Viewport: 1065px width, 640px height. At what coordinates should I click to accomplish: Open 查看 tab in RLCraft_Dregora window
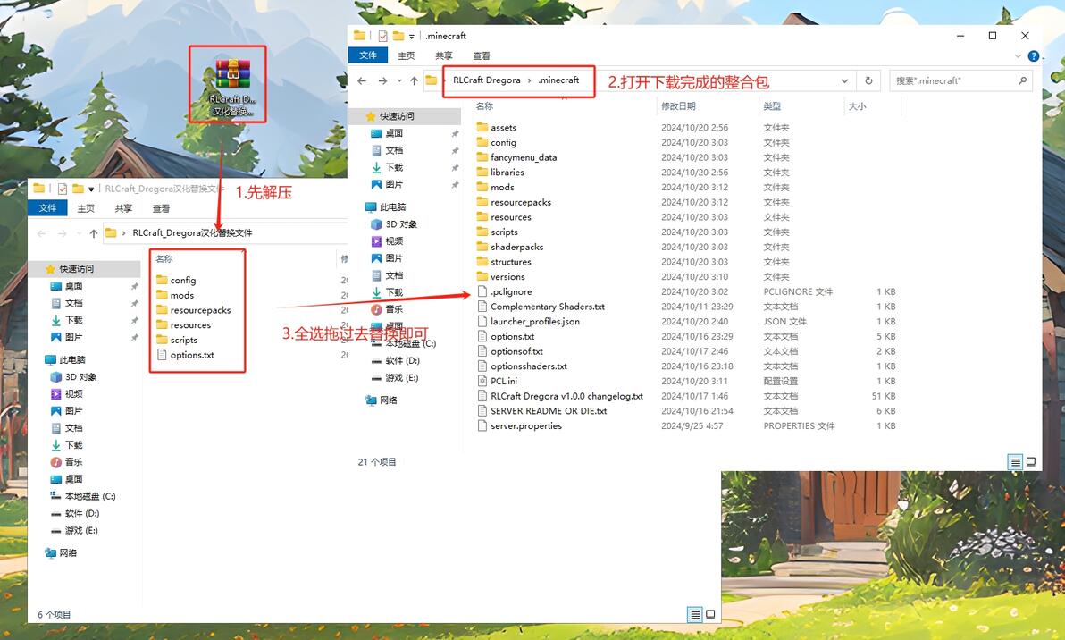tap(161, 208)
